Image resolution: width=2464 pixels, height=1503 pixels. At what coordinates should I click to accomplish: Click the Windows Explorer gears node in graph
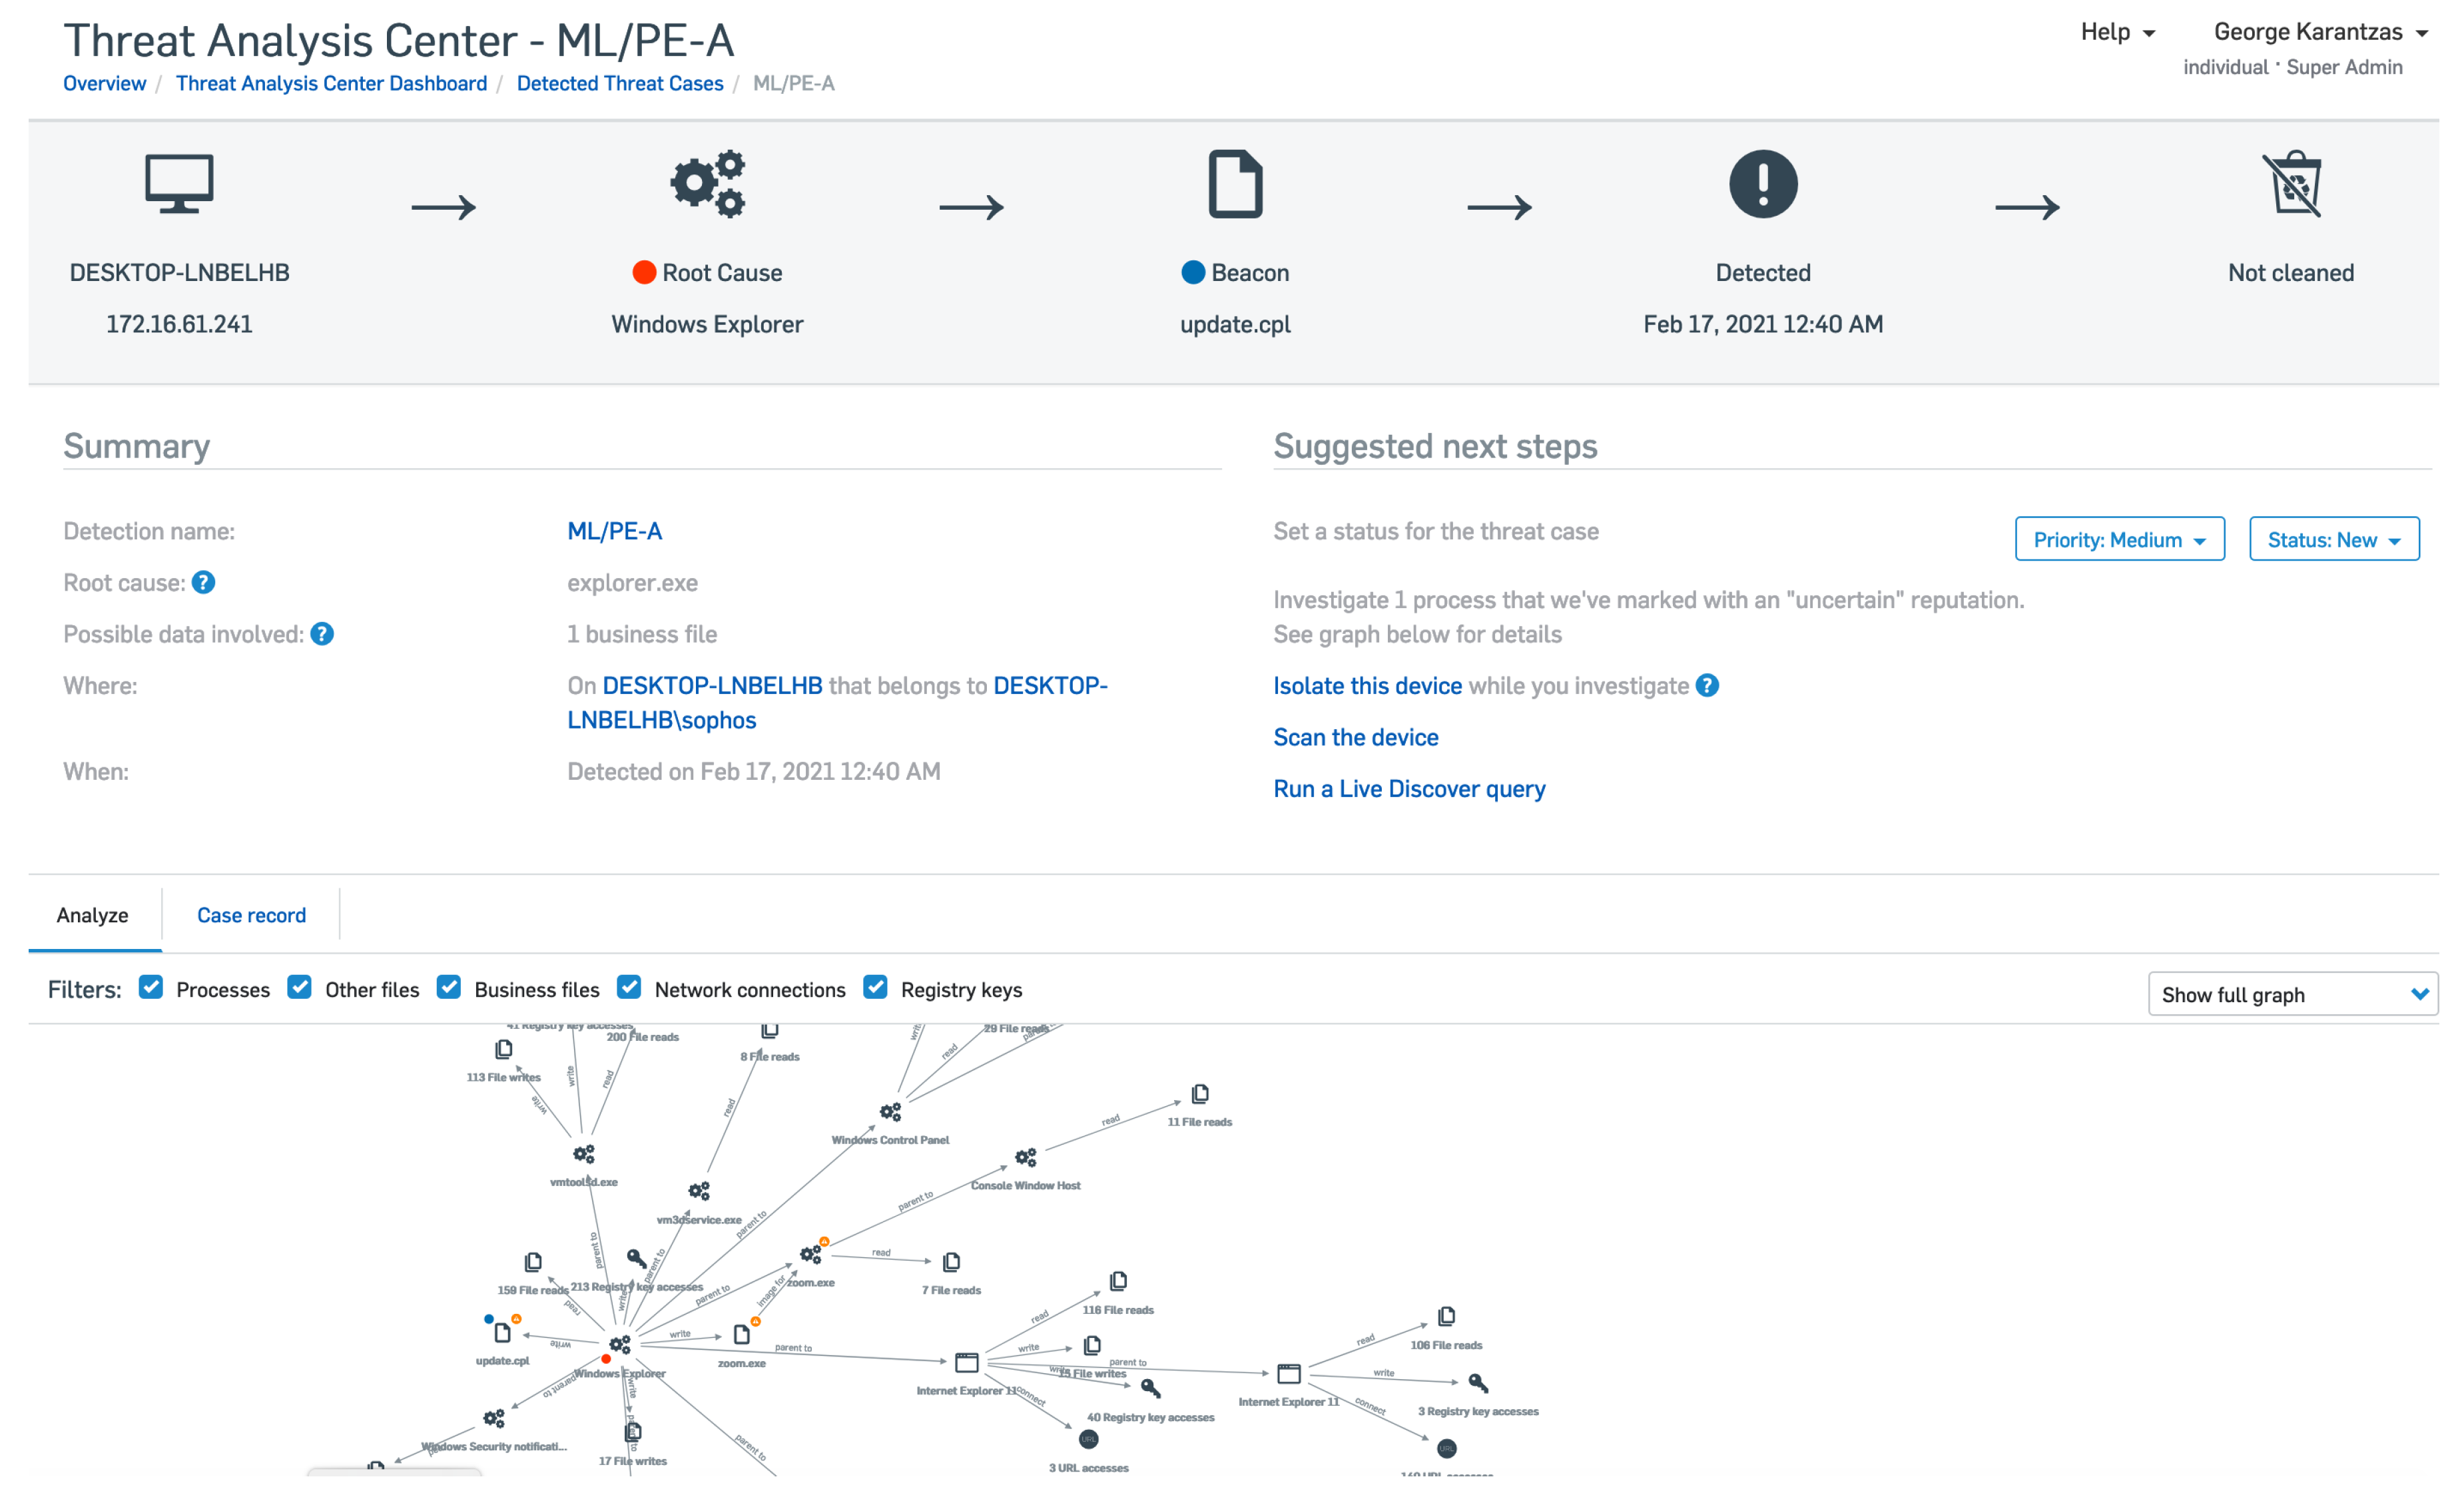[x=620, y=1345]
